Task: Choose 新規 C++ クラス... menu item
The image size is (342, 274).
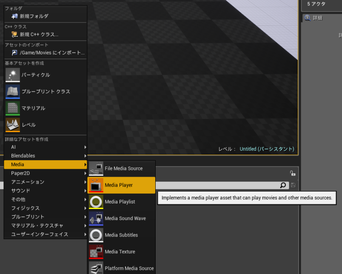Action: click(46, 34)
